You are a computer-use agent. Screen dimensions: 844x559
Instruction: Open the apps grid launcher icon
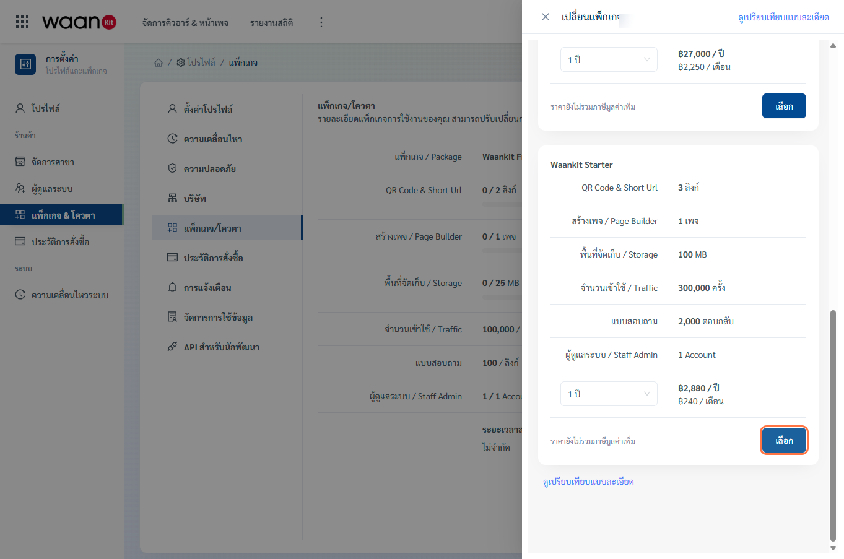[22, 22]
